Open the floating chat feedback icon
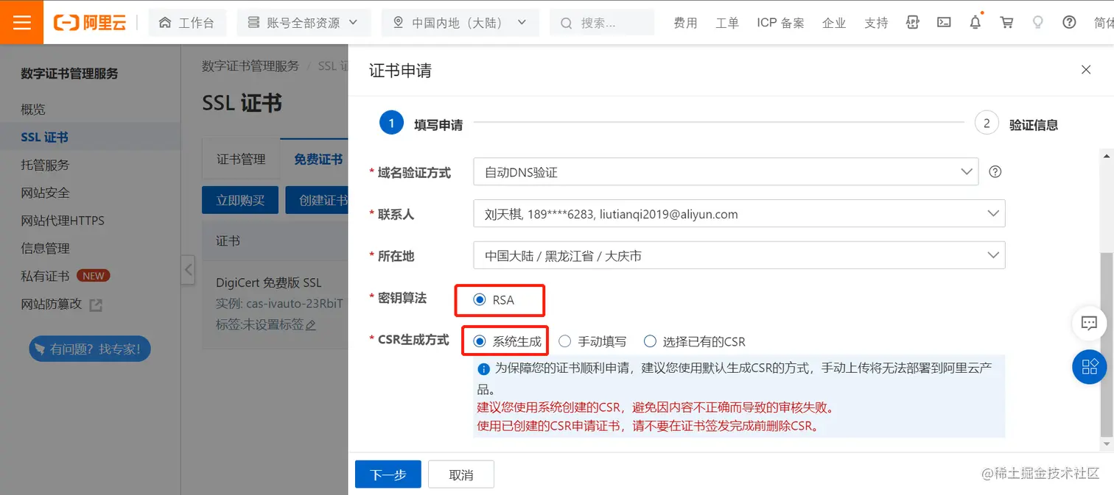Image resolution: width=1114 pixels, height=495 pixels. pyautogui.click(x=1089, y=323)
